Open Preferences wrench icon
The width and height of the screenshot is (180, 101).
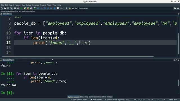click(66, 8)
